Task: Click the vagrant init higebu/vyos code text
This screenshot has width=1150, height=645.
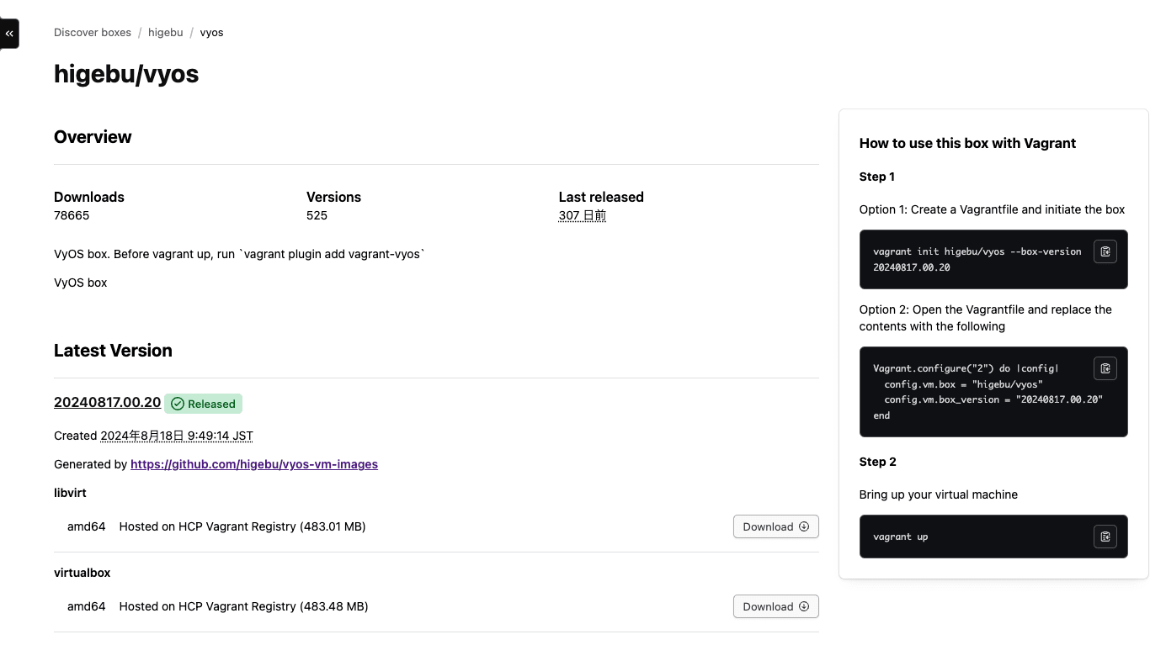Action: pos(977,259)
